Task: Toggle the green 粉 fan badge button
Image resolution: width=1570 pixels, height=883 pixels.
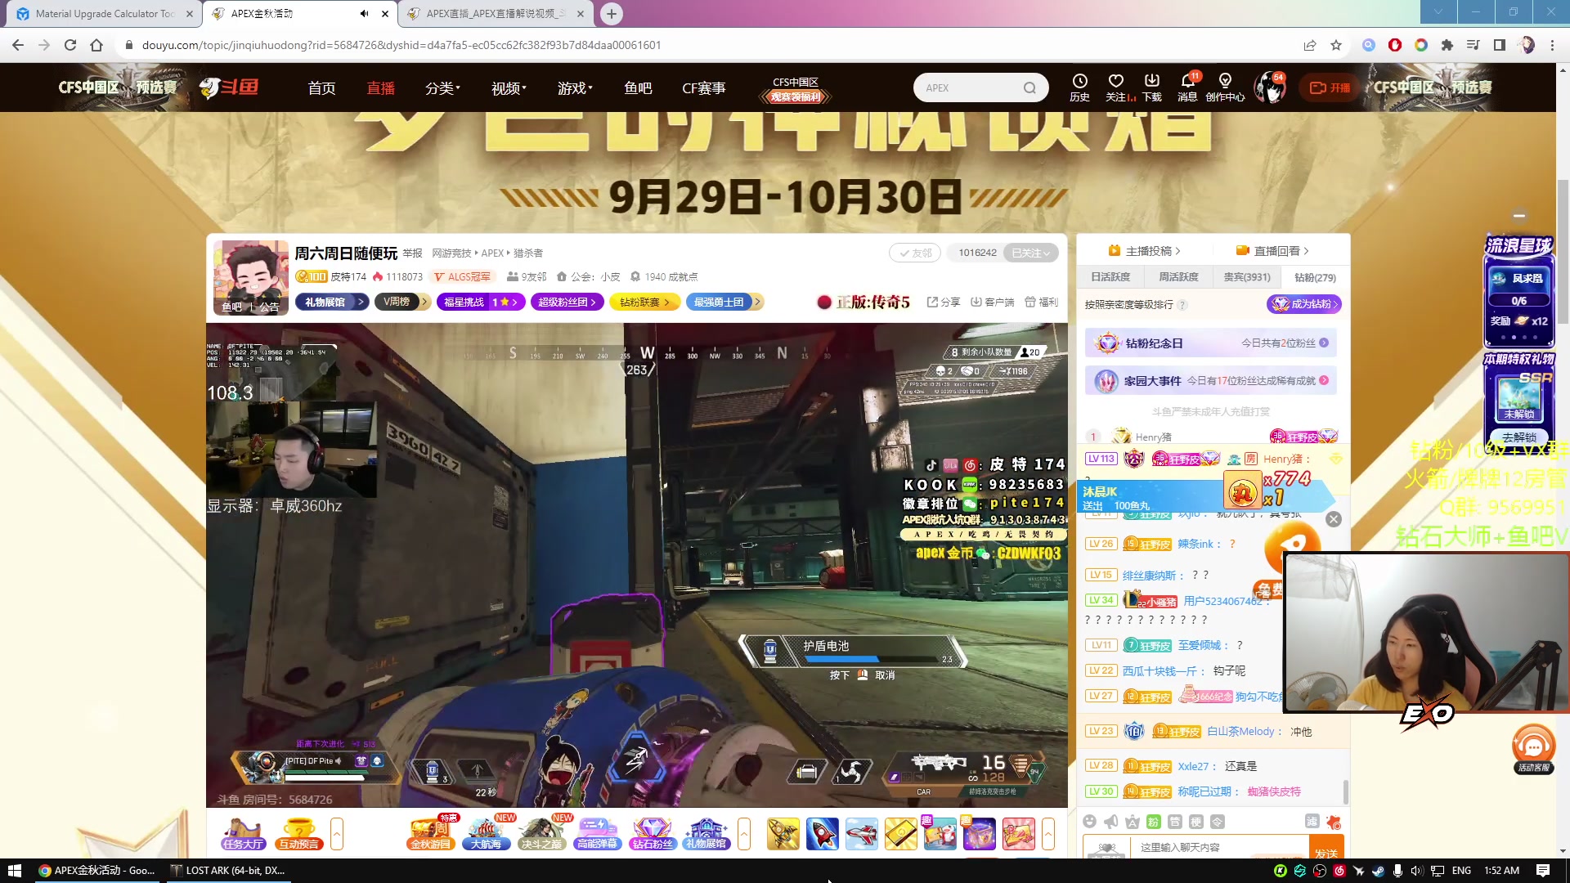Action: click(x=1153, y=822)
